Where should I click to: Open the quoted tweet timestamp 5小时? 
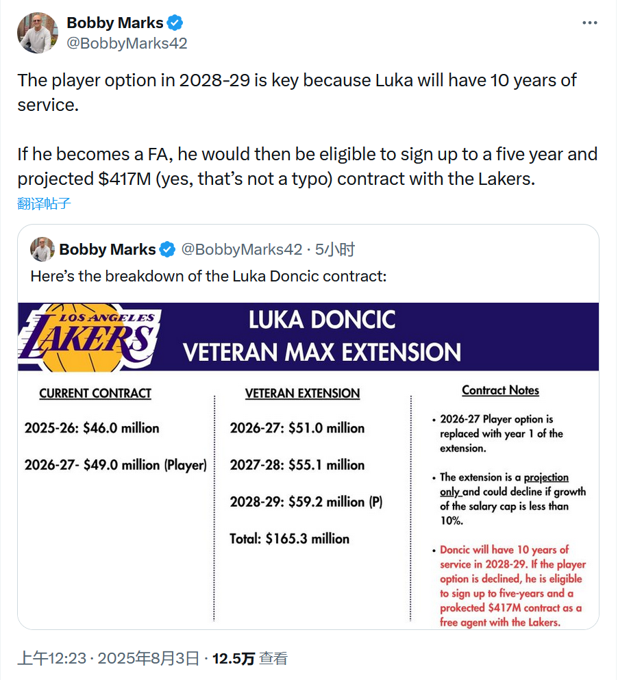tap(334, 250)
